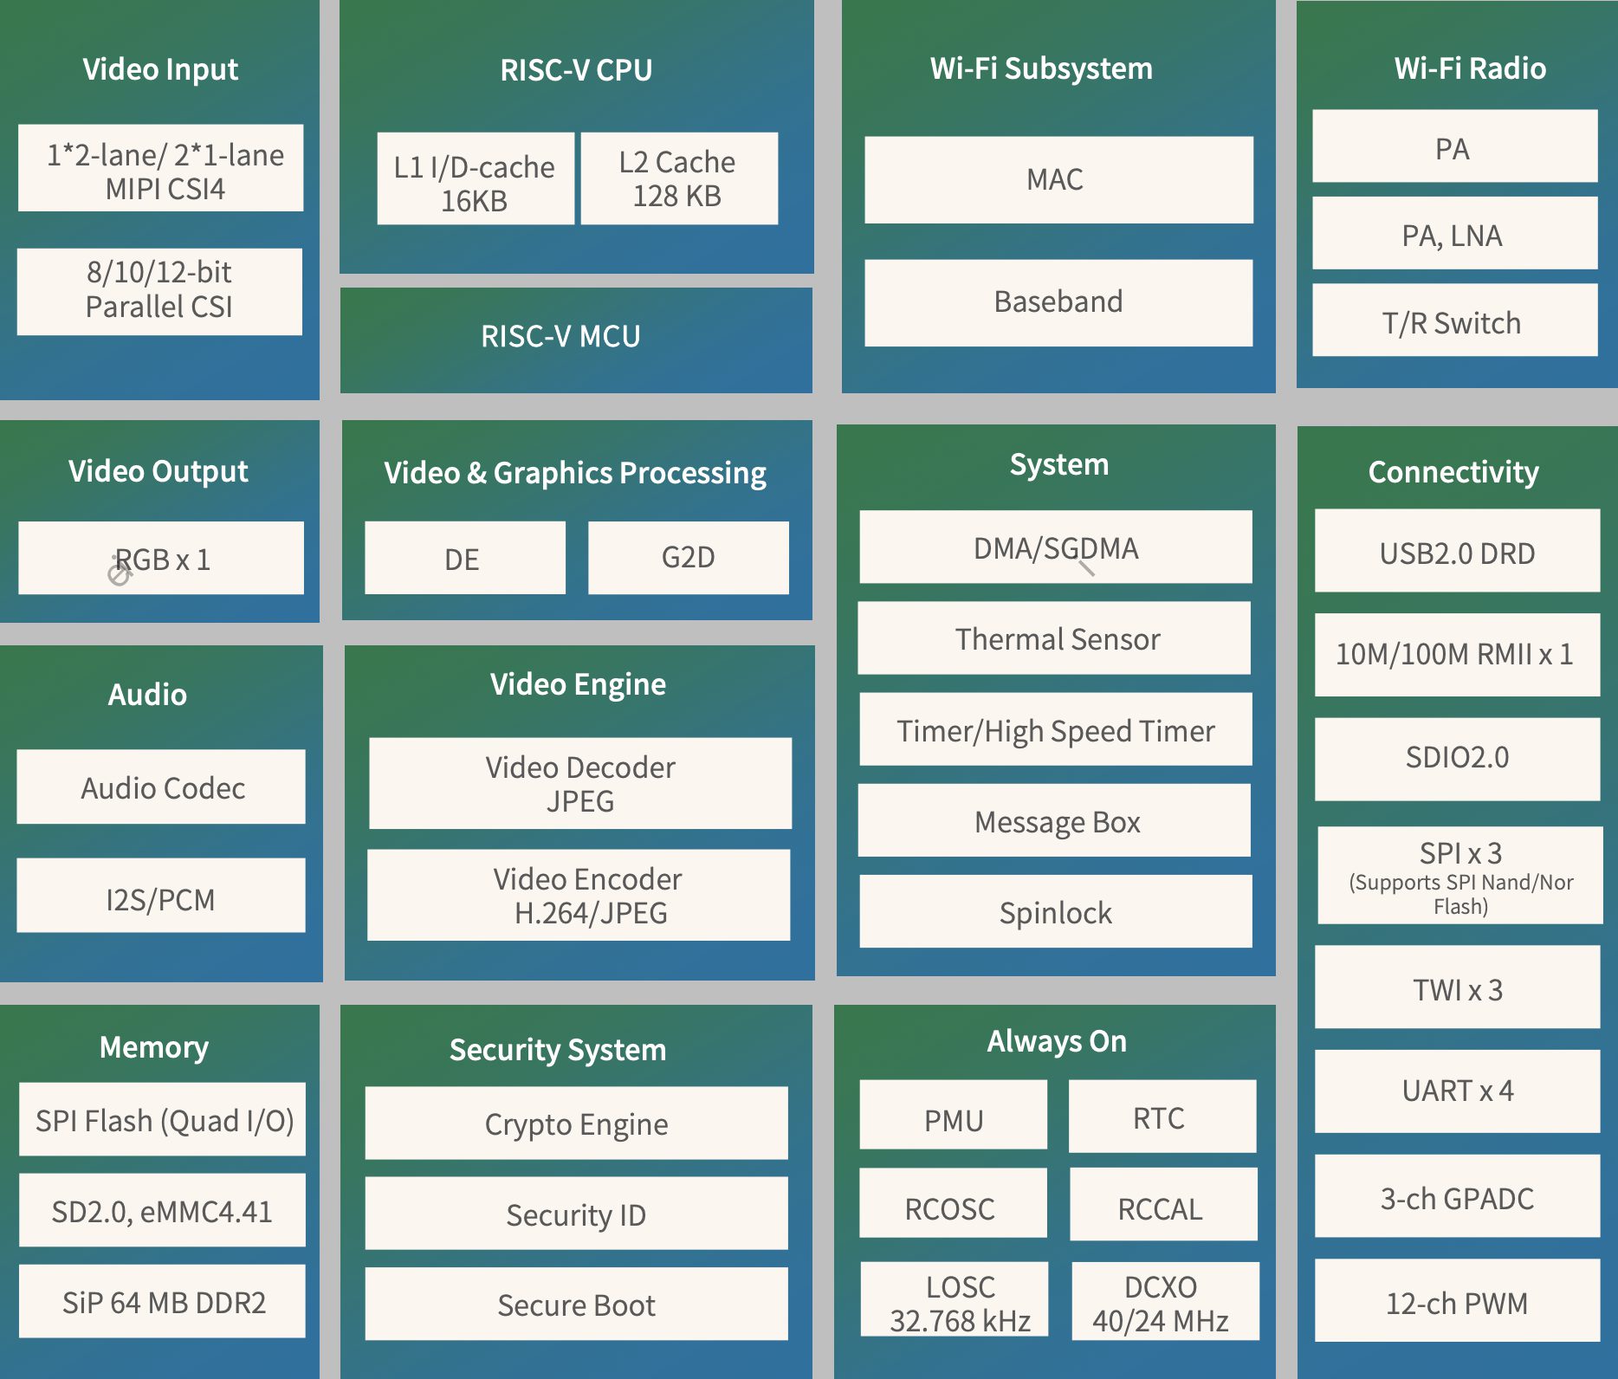The image size is (1618, 1379).
Task: Select the MAC block in Wi-Fi Subsystem
Action: click(x=1058, y=180)
